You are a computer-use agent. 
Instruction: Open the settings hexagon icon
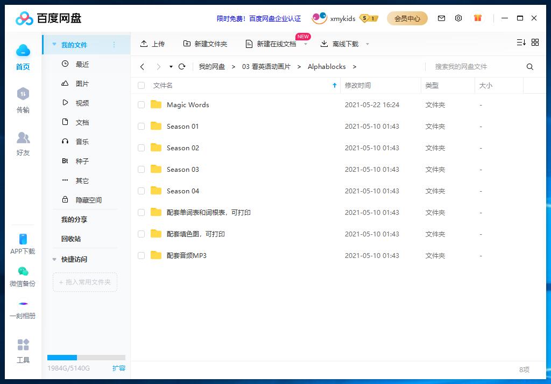pyautogui.click(x=458, y=18)
